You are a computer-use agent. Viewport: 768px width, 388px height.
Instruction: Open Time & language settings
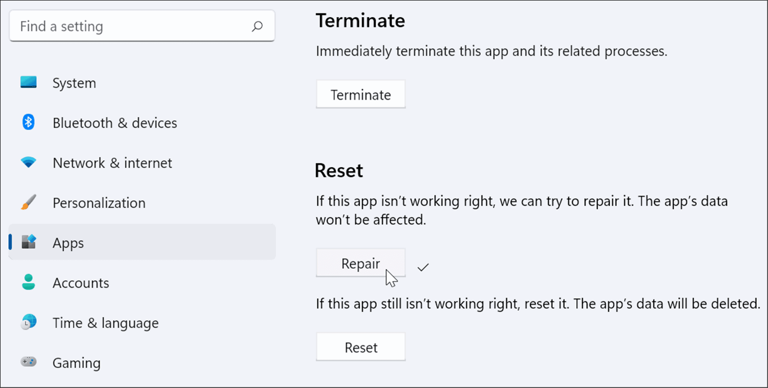tap(105, 323)
